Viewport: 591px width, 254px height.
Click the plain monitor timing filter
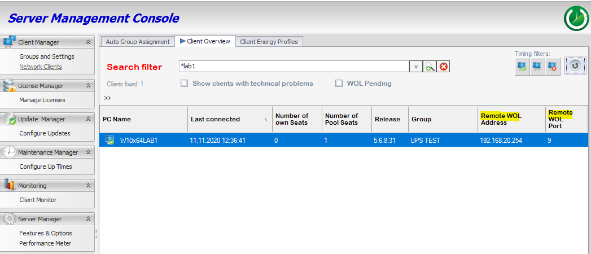[x=537, y=67]
